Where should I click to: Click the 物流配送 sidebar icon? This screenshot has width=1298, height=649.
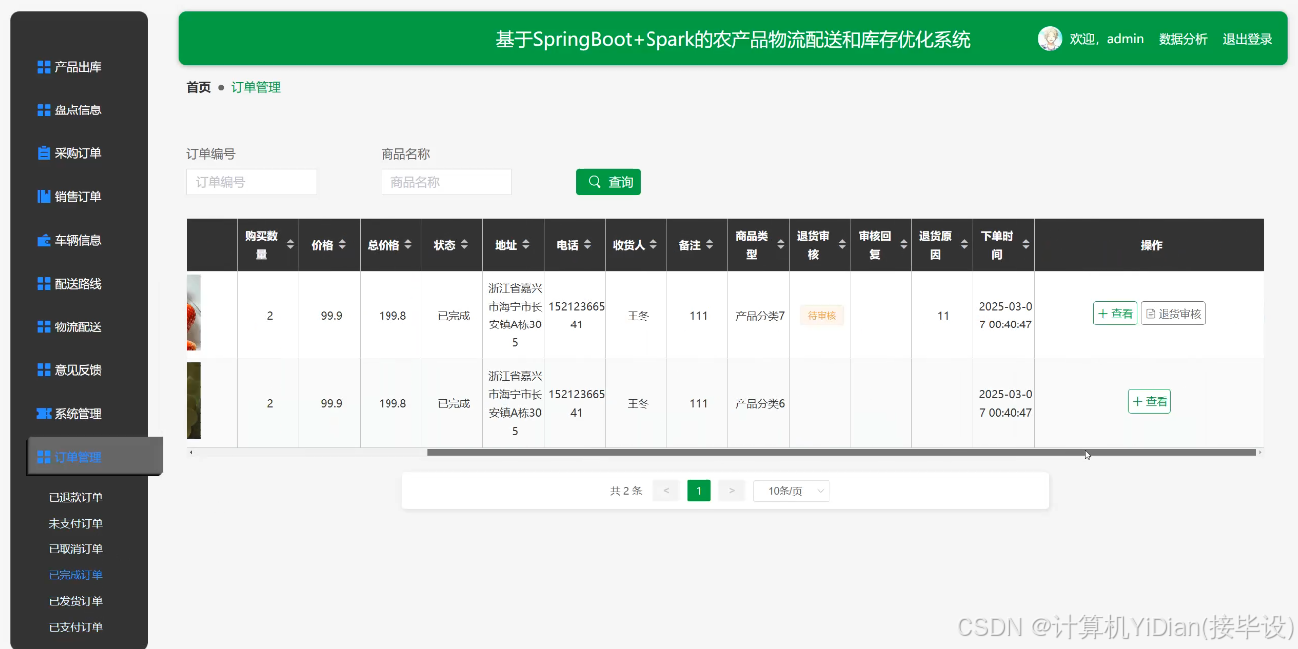tap(44, 326)
